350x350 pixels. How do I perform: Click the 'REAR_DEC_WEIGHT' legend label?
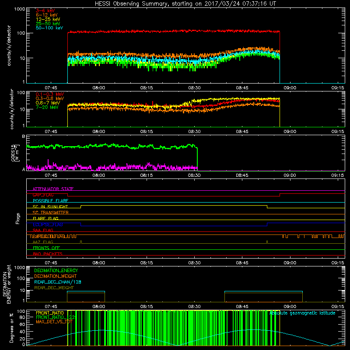54,288
